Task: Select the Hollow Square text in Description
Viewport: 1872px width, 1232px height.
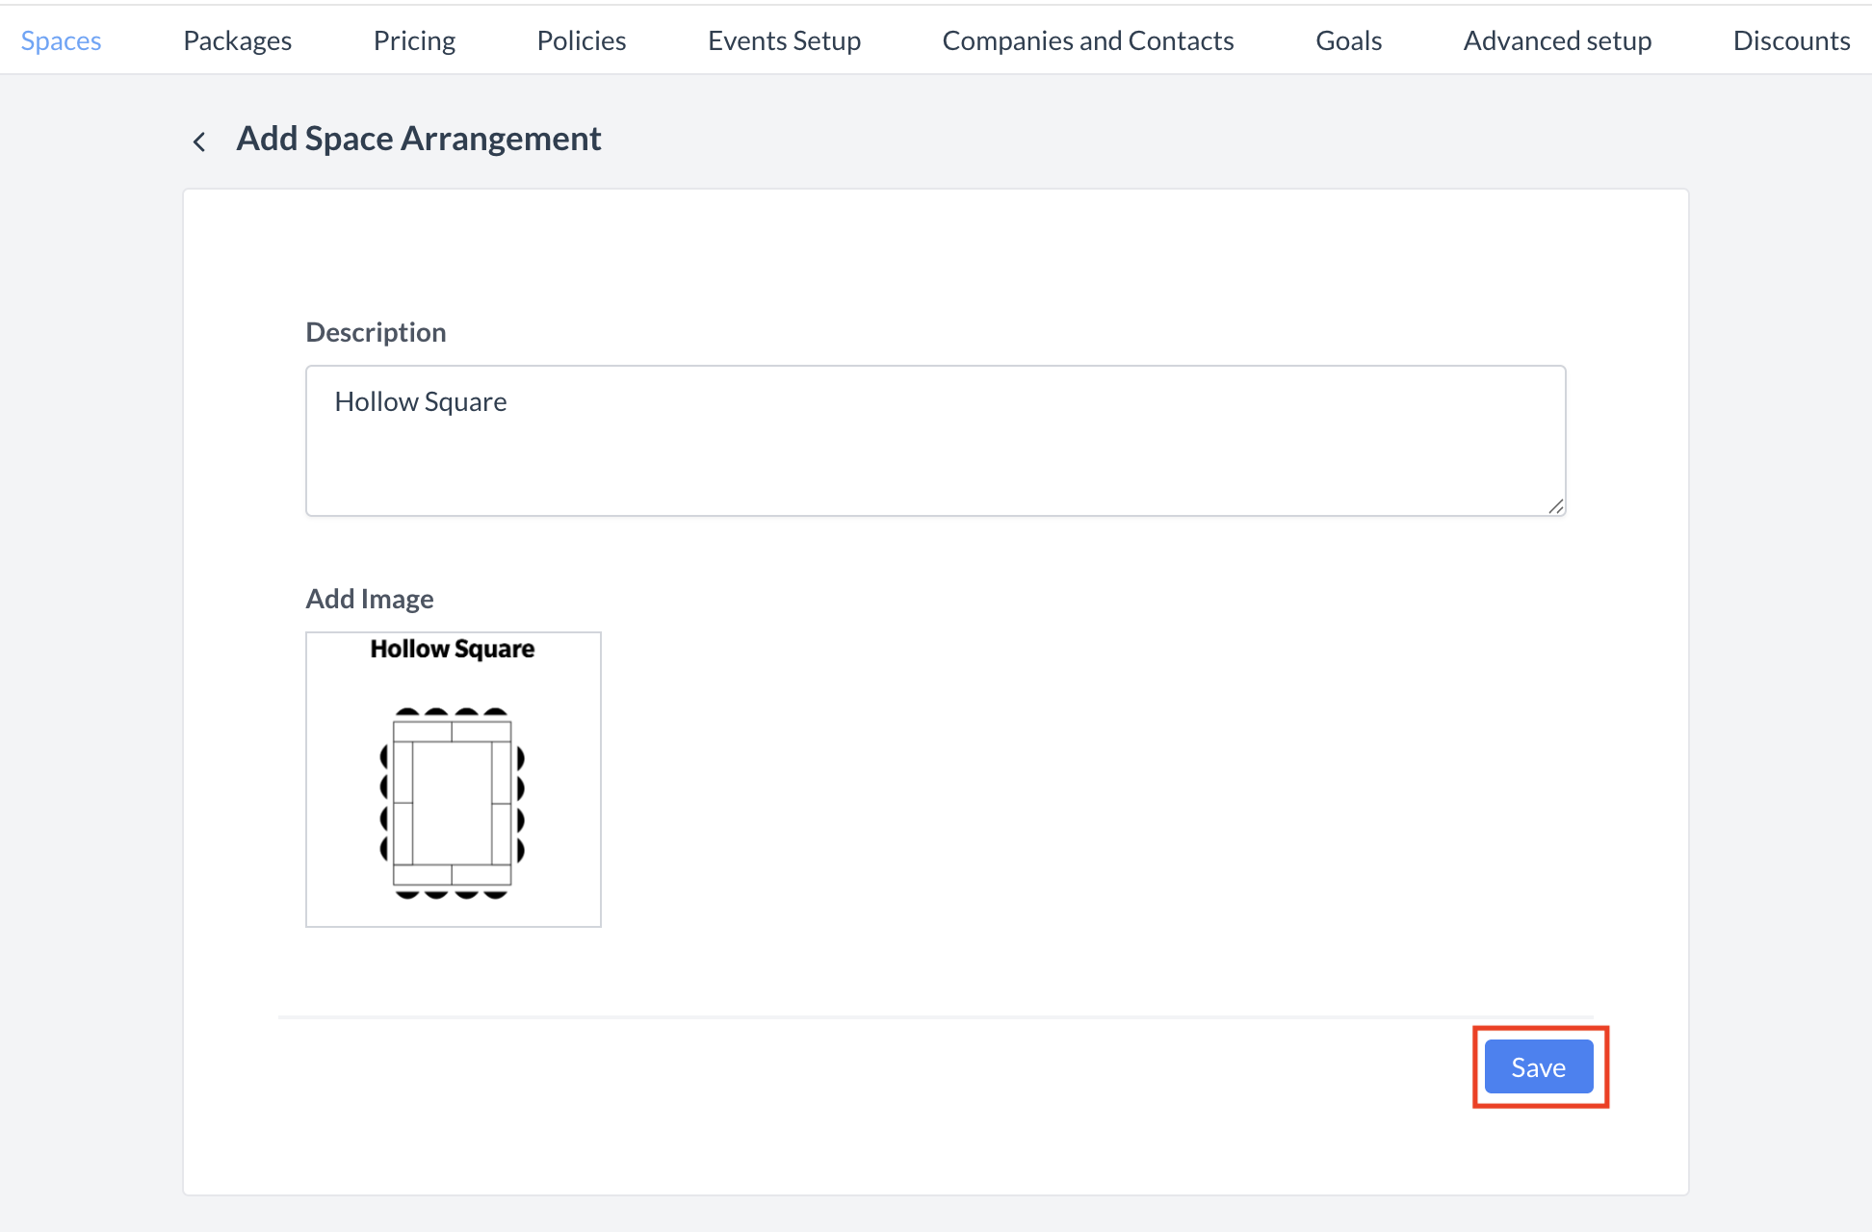Action: pyautogui.click(x=421, y=401)
